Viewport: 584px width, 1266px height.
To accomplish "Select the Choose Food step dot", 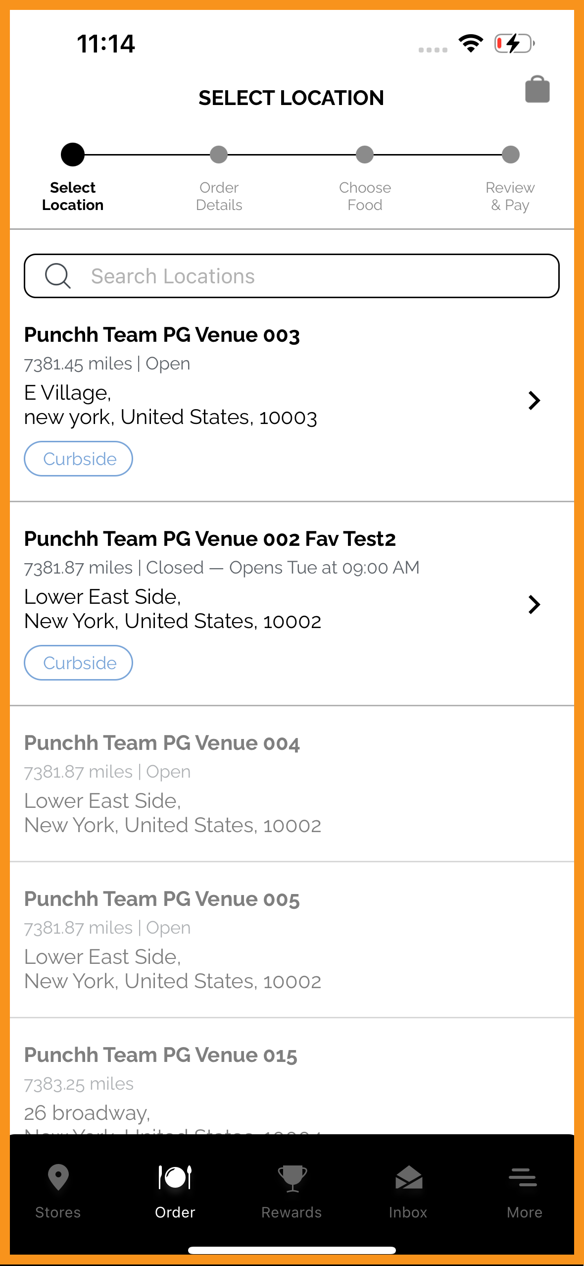I will (x=365, y=155).
